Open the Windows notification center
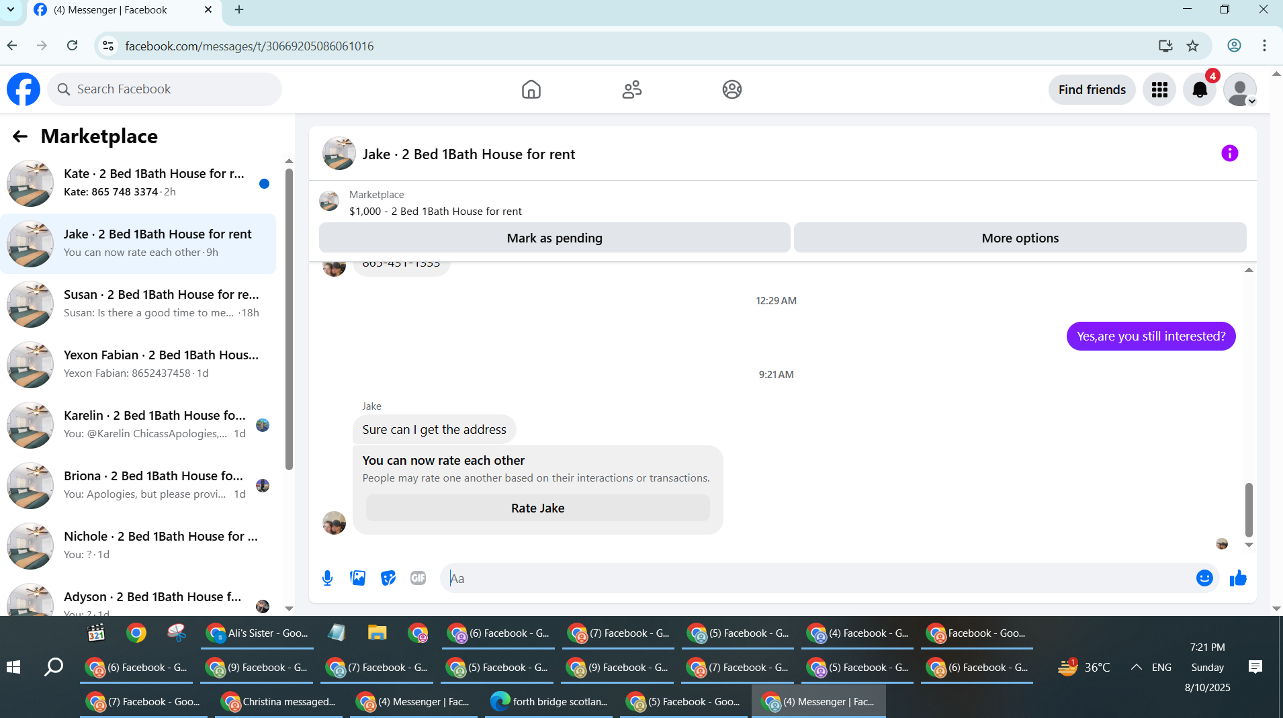 click(x=1255, y=667)
